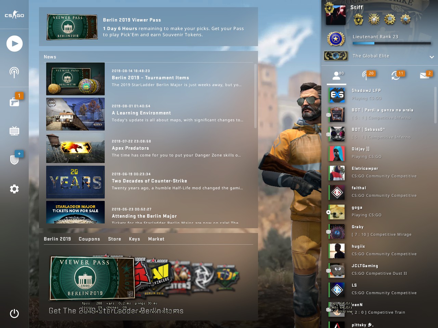
Task: Select the Store tab
Action: click(115, 239)
